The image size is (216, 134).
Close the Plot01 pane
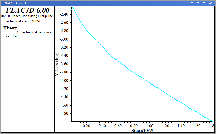(210, 3)
